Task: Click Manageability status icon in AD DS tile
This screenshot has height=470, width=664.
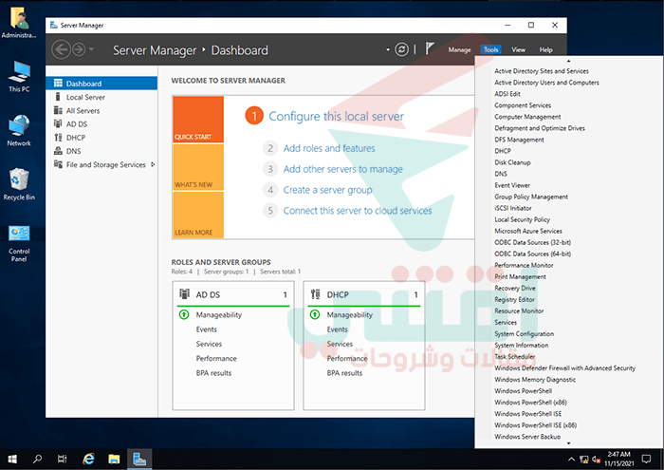Action: pos(184,314)
